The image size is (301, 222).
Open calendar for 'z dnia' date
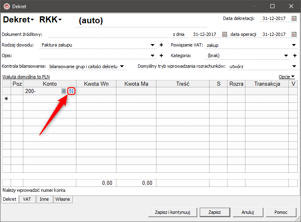(x=224, y=34)
